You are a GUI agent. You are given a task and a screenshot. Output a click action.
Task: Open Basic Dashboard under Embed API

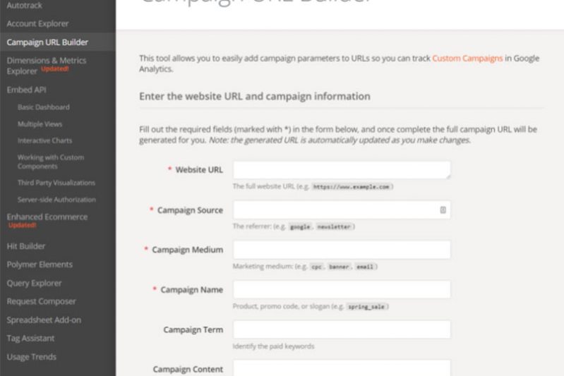(44, 107)
